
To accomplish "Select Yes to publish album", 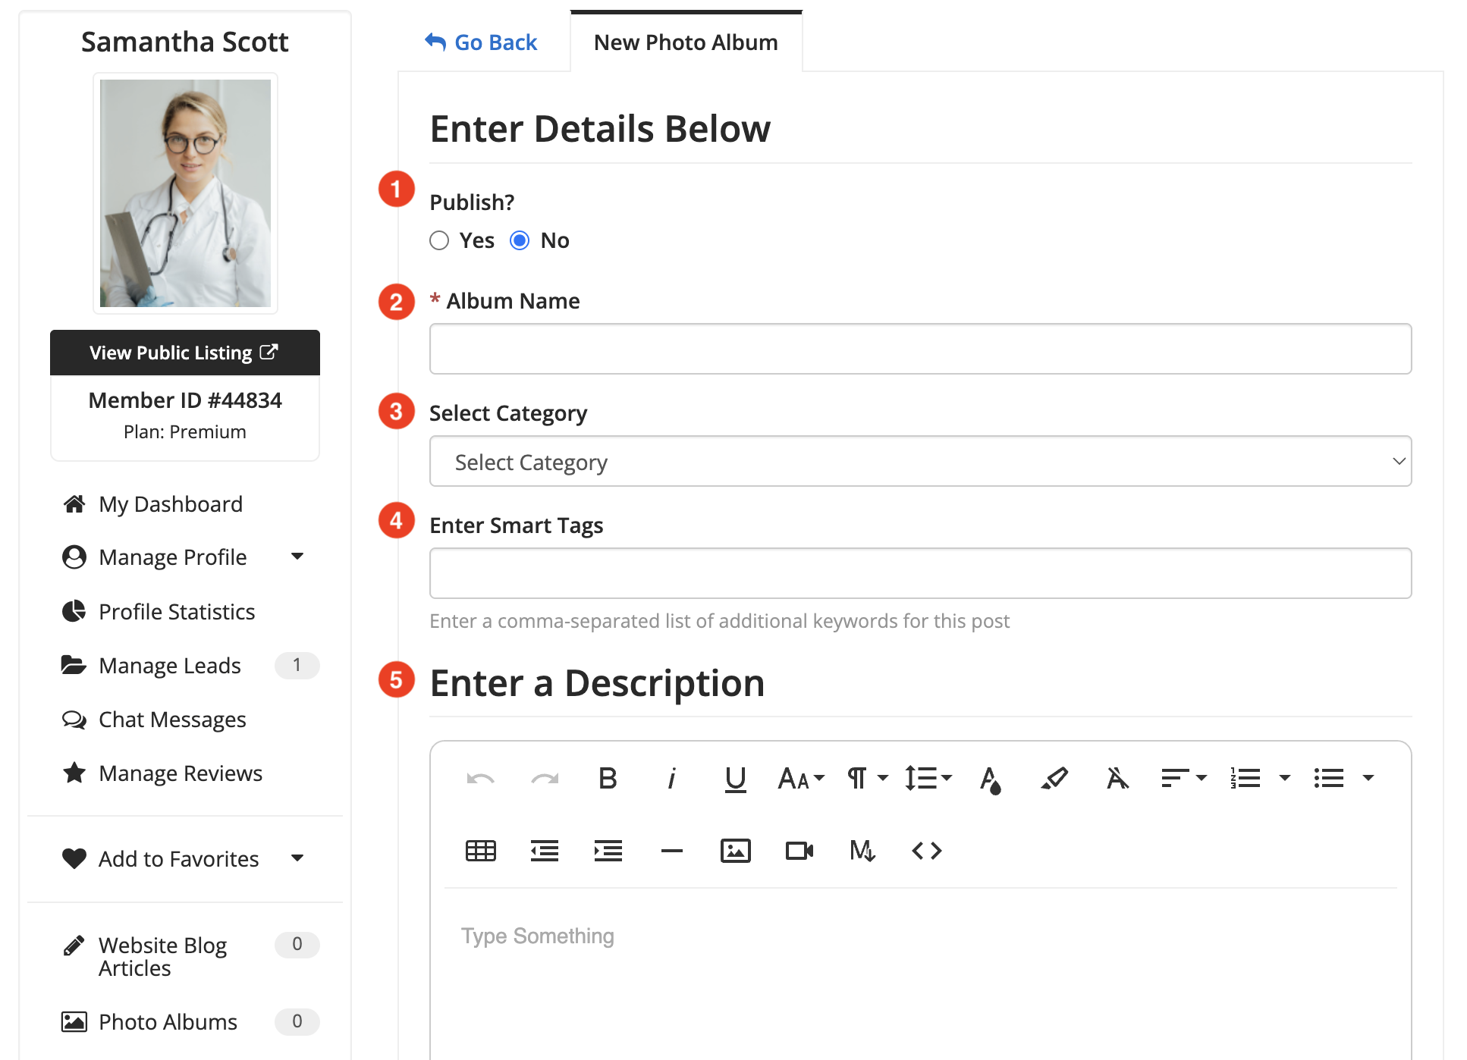I will 439,240.
